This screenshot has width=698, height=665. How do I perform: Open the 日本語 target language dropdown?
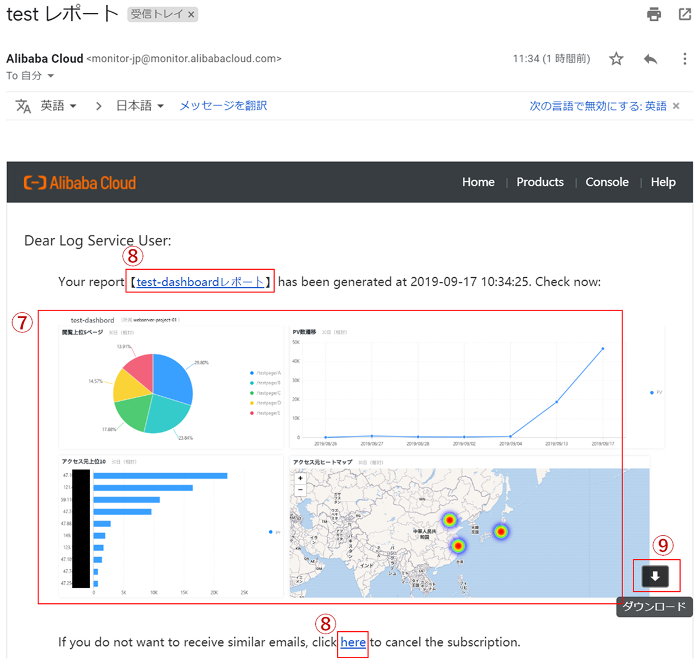140,106
